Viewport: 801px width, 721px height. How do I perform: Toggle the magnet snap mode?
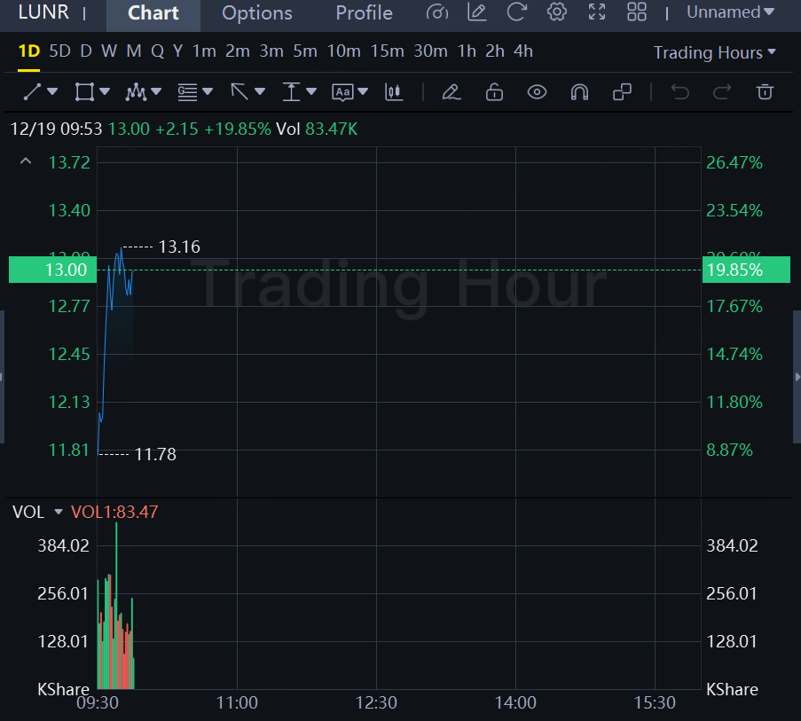tap(579, 92)
